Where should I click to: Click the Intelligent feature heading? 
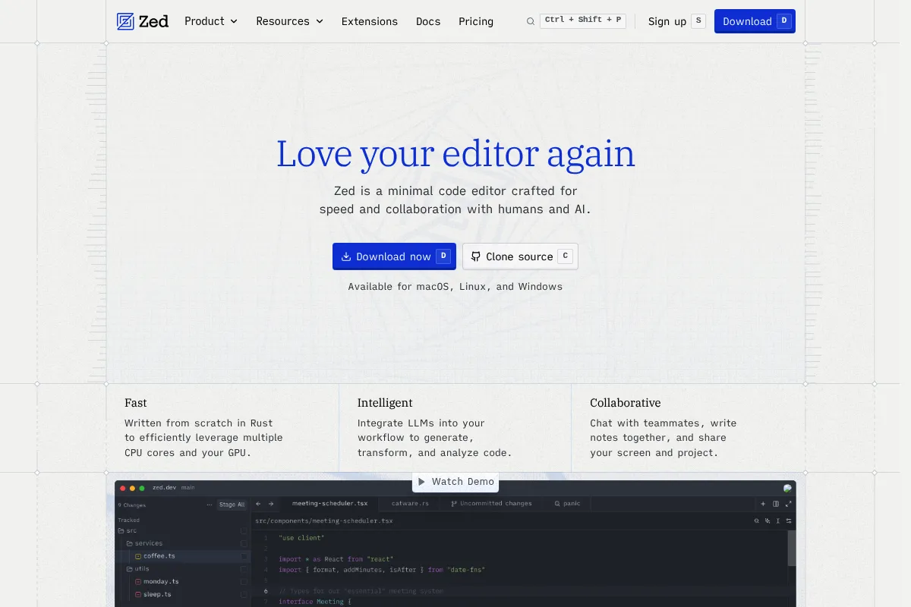tap(385, 403)
